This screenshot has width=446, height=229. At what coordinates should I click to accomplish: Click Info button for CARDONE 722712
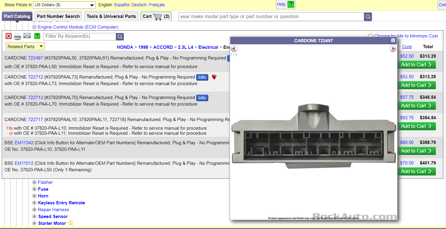(202, 77)
